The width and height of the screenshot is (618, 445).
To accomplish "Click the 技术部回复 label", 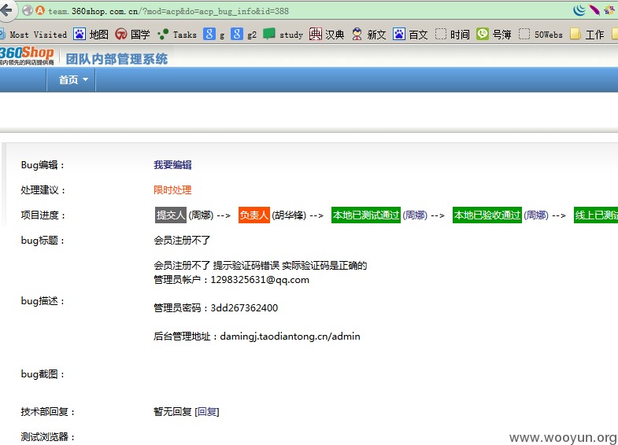I will click(x=48, y=412).
